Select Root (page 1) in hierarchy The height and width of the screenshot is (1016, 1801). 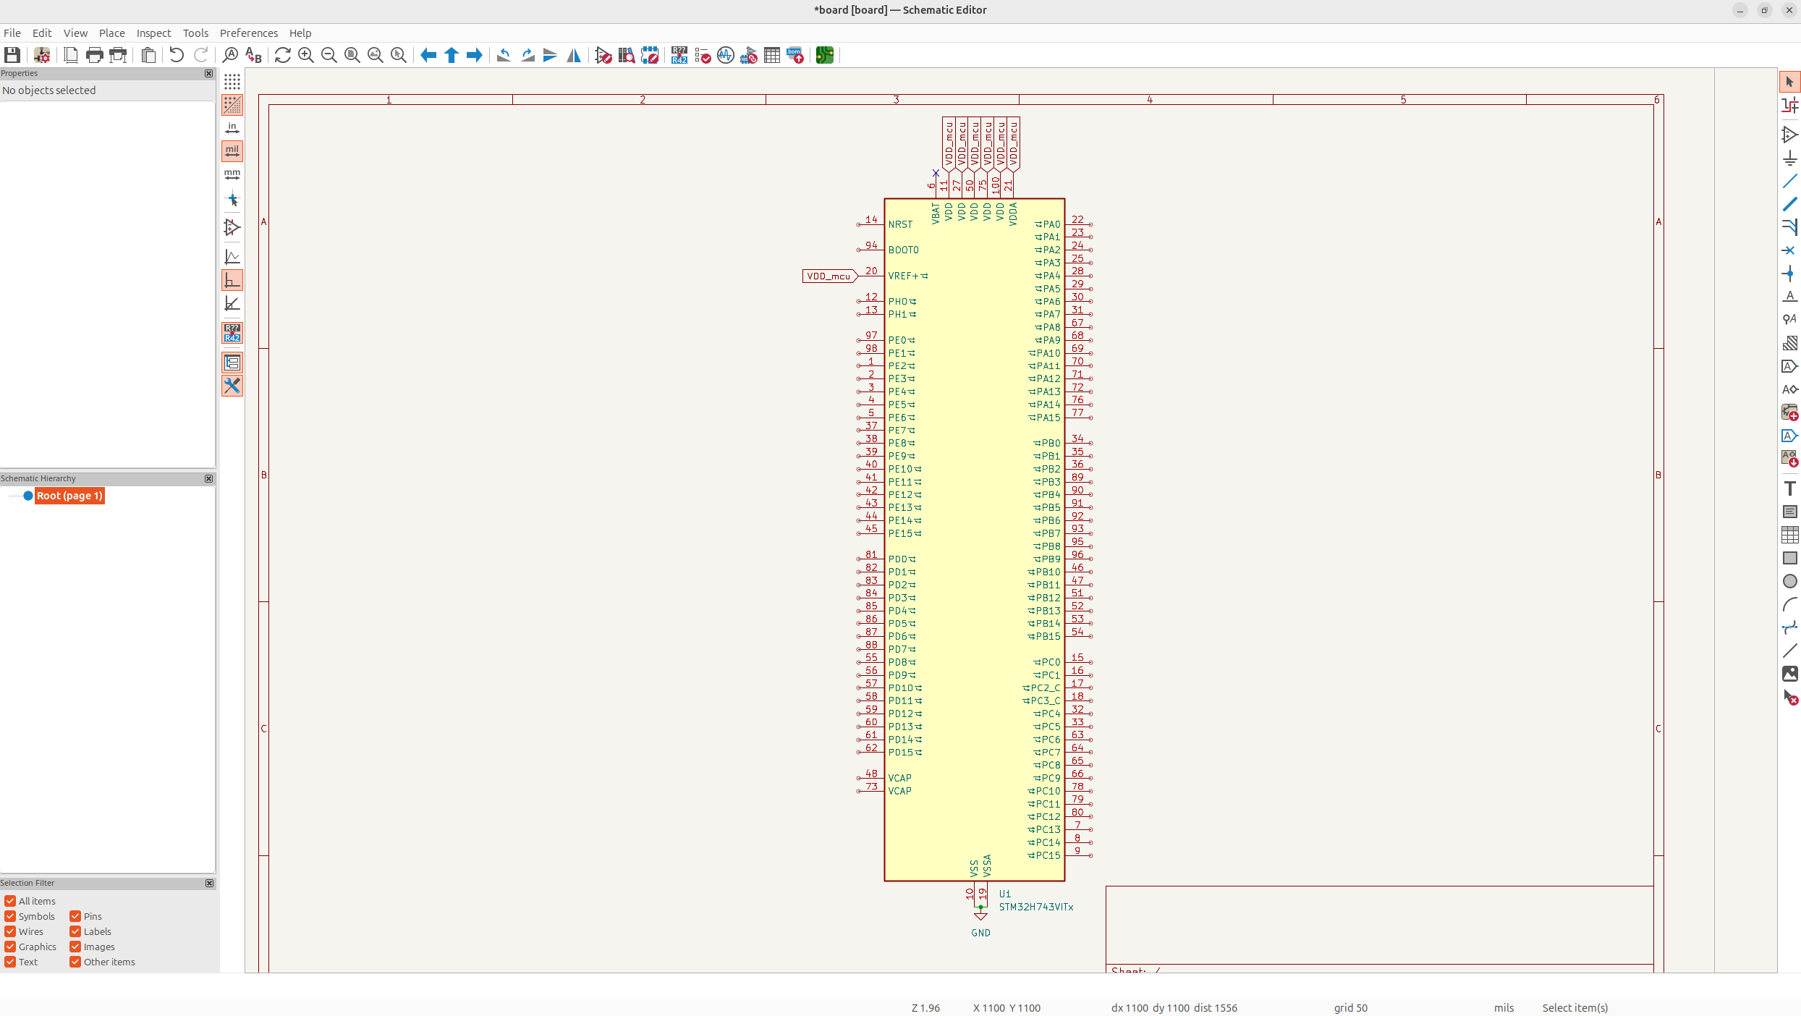coord(69,496)
